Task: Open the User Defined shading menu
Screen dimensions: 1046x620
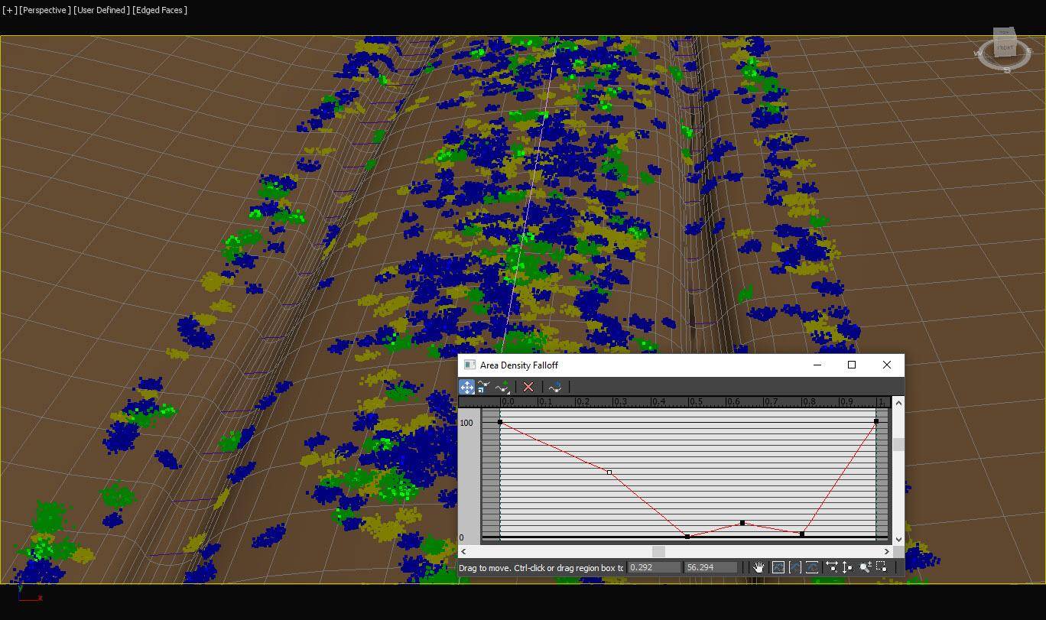Action: 102,10
